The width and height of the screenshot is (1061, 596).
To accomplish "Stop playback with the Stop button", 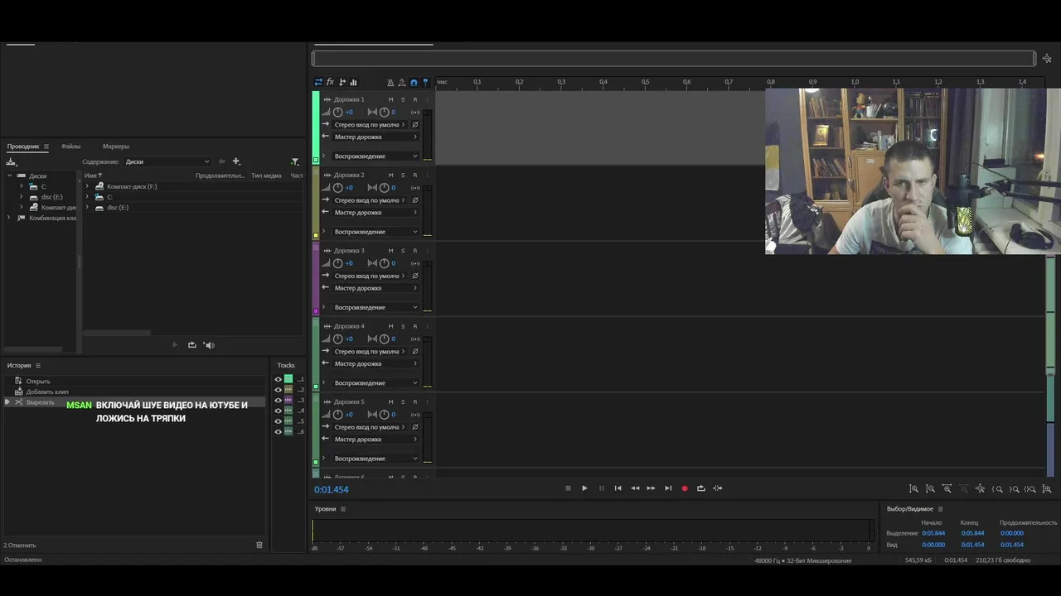I will coord(568,488).
